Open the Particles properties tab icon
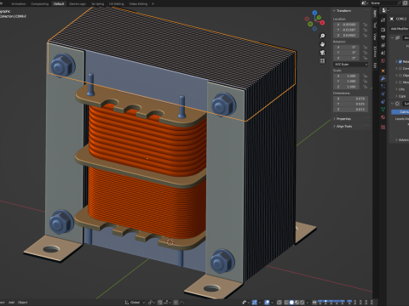The height and width of the screenshot is (306, 409). (383, 86)
